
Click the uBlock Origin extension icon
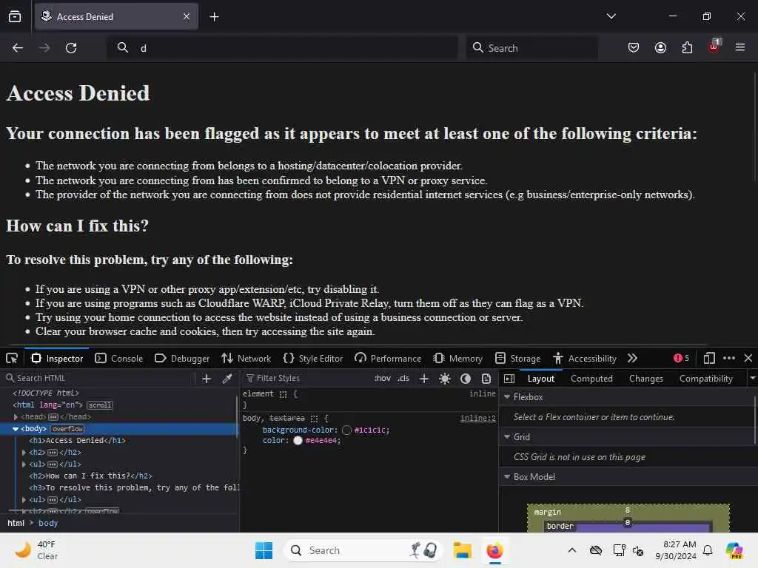coord(714,47)
